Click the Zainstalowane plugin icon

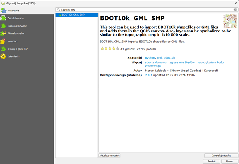(4, 18)
